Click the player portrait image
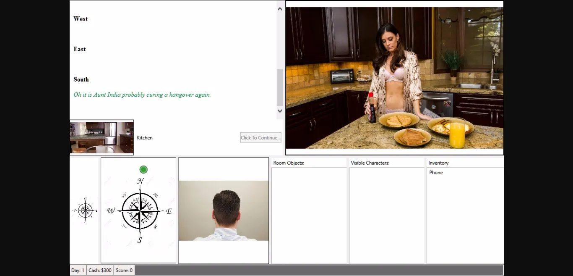Viewport: 573px width, 276px height. click(x=224, y=211)
